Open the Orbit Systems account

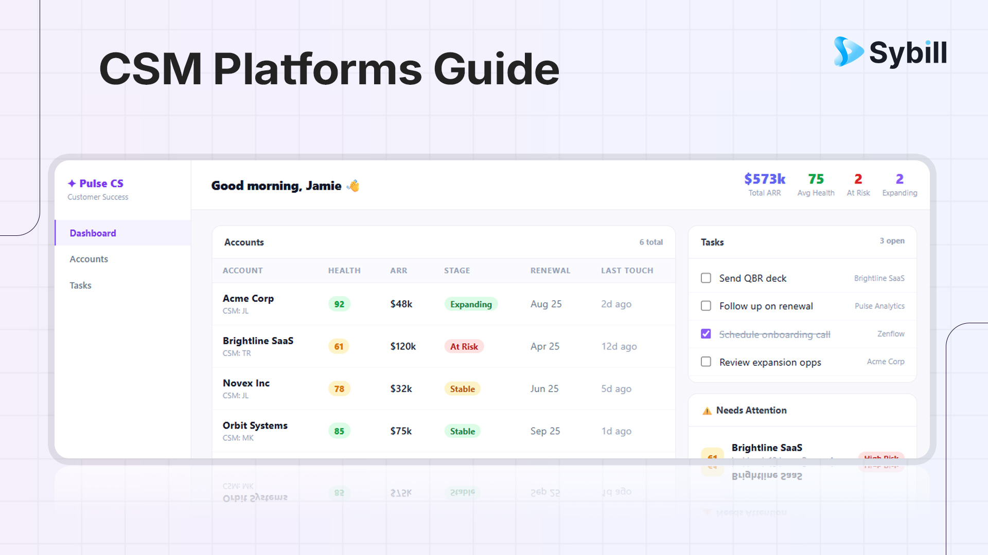tap(255, 425)
